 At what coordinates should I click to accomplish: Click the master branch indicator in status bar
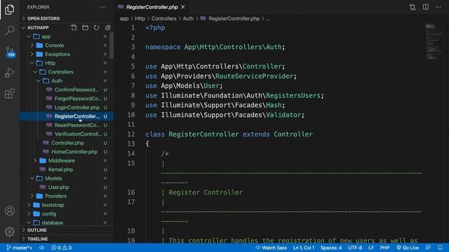(x=19, y=248)
